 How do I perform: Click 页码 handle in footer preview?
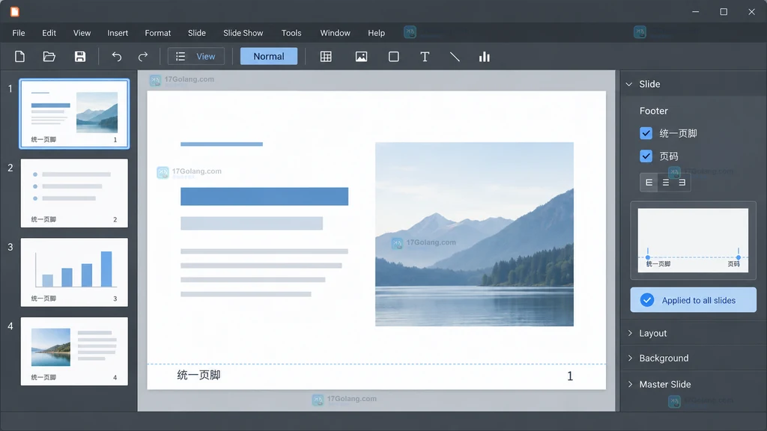[738, 257]
